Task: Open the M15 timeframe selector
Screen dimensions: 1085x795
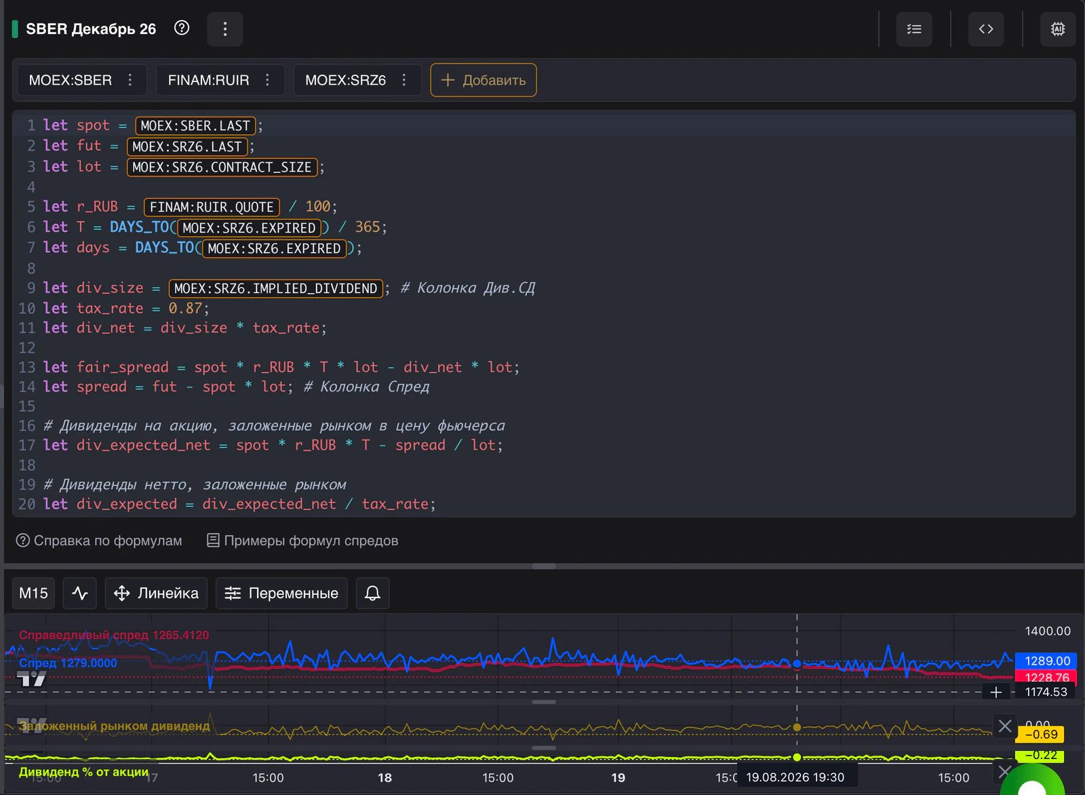Action: click(34, 594)
